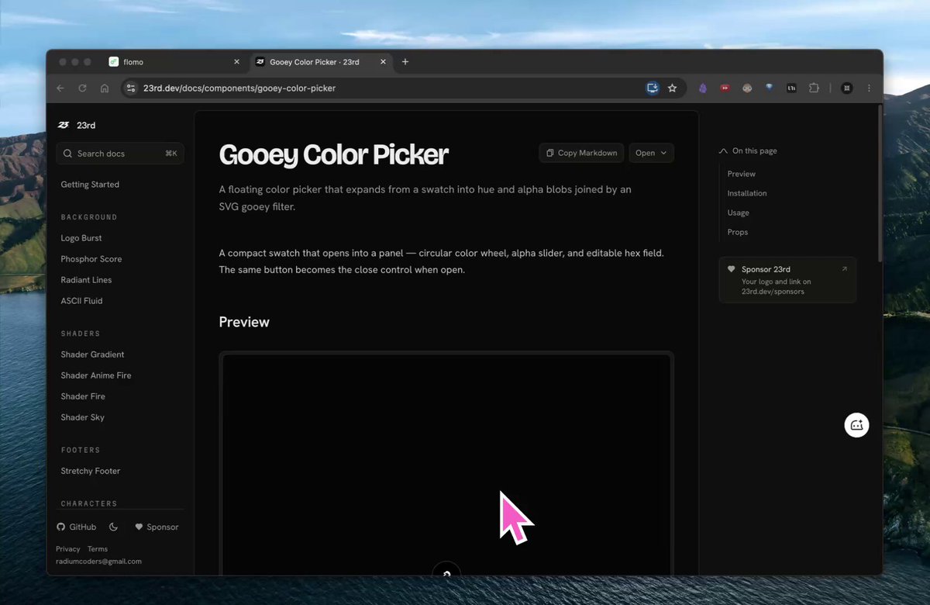Image resolution: width=930 pixels, height=605 pixels.
Task: Open the Sponsor 23rd card
Action: tap(787, 279)
